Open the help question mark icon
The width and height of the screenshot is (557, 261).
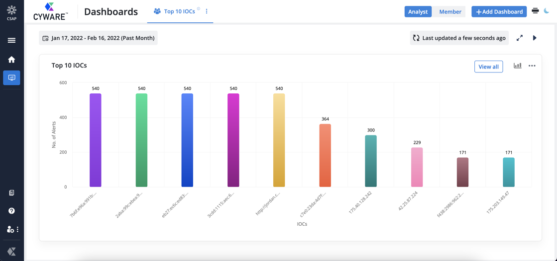[x=11, y=211]
